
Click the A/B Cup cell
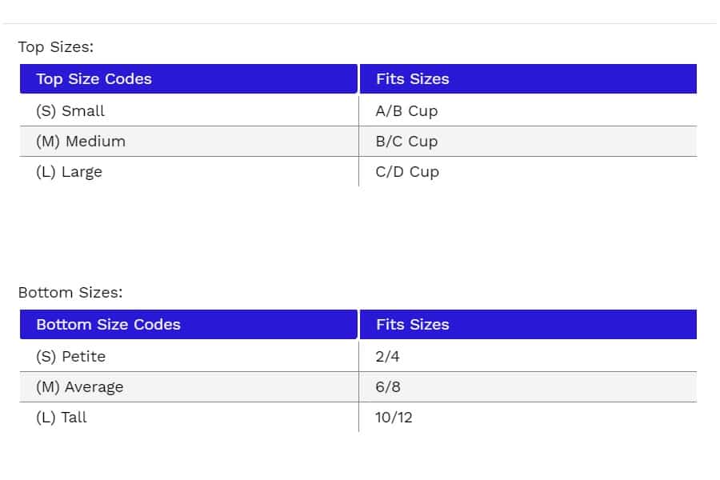[x=406, y=111]
